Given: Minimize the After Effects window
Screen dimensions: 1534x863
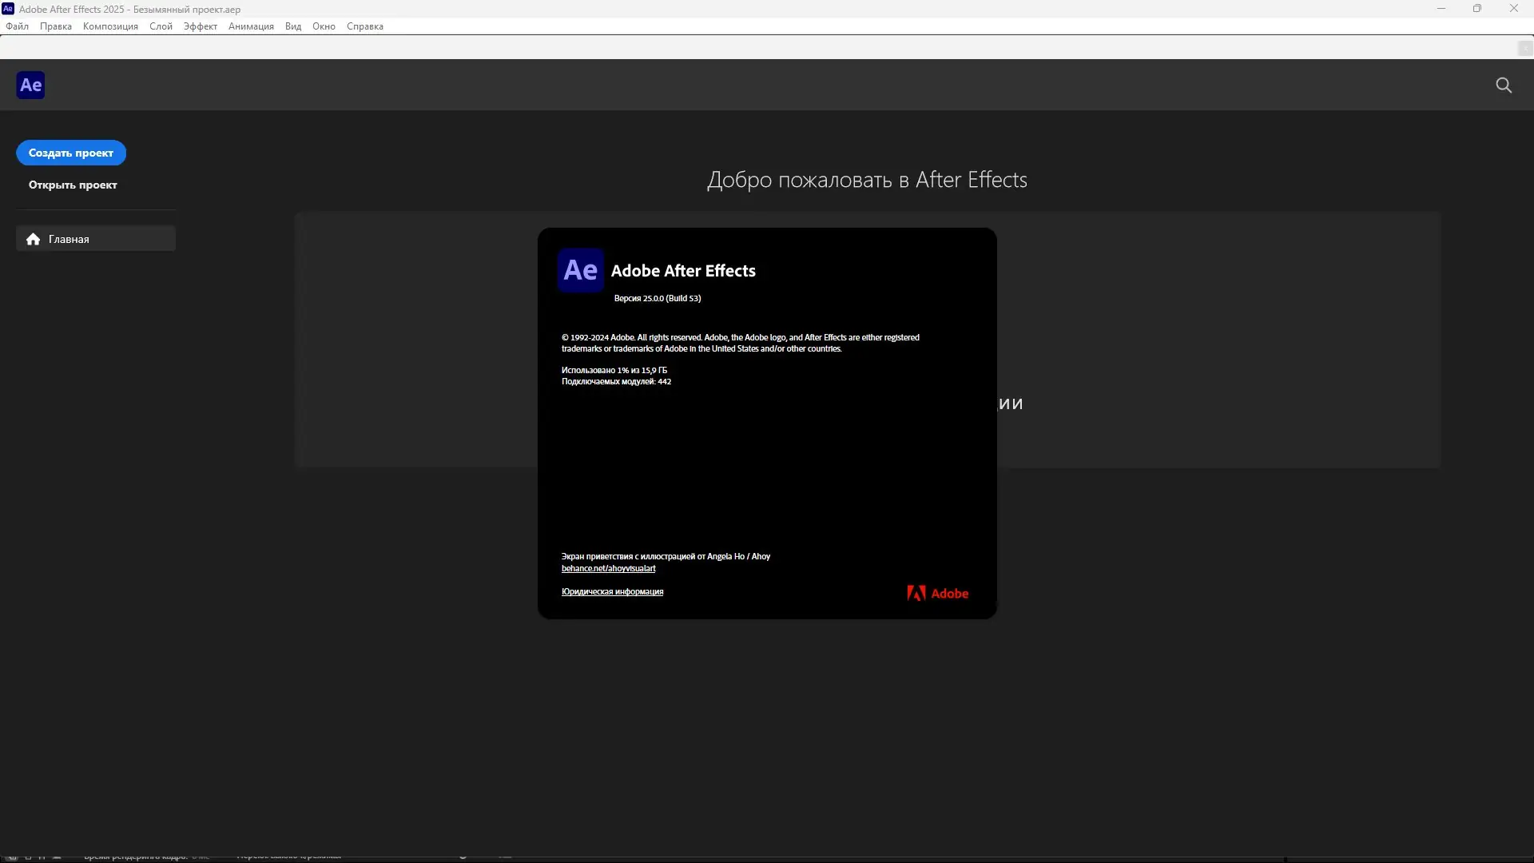Looking at the screenshot, I should pyautogui.click(x=1441, y=9).
